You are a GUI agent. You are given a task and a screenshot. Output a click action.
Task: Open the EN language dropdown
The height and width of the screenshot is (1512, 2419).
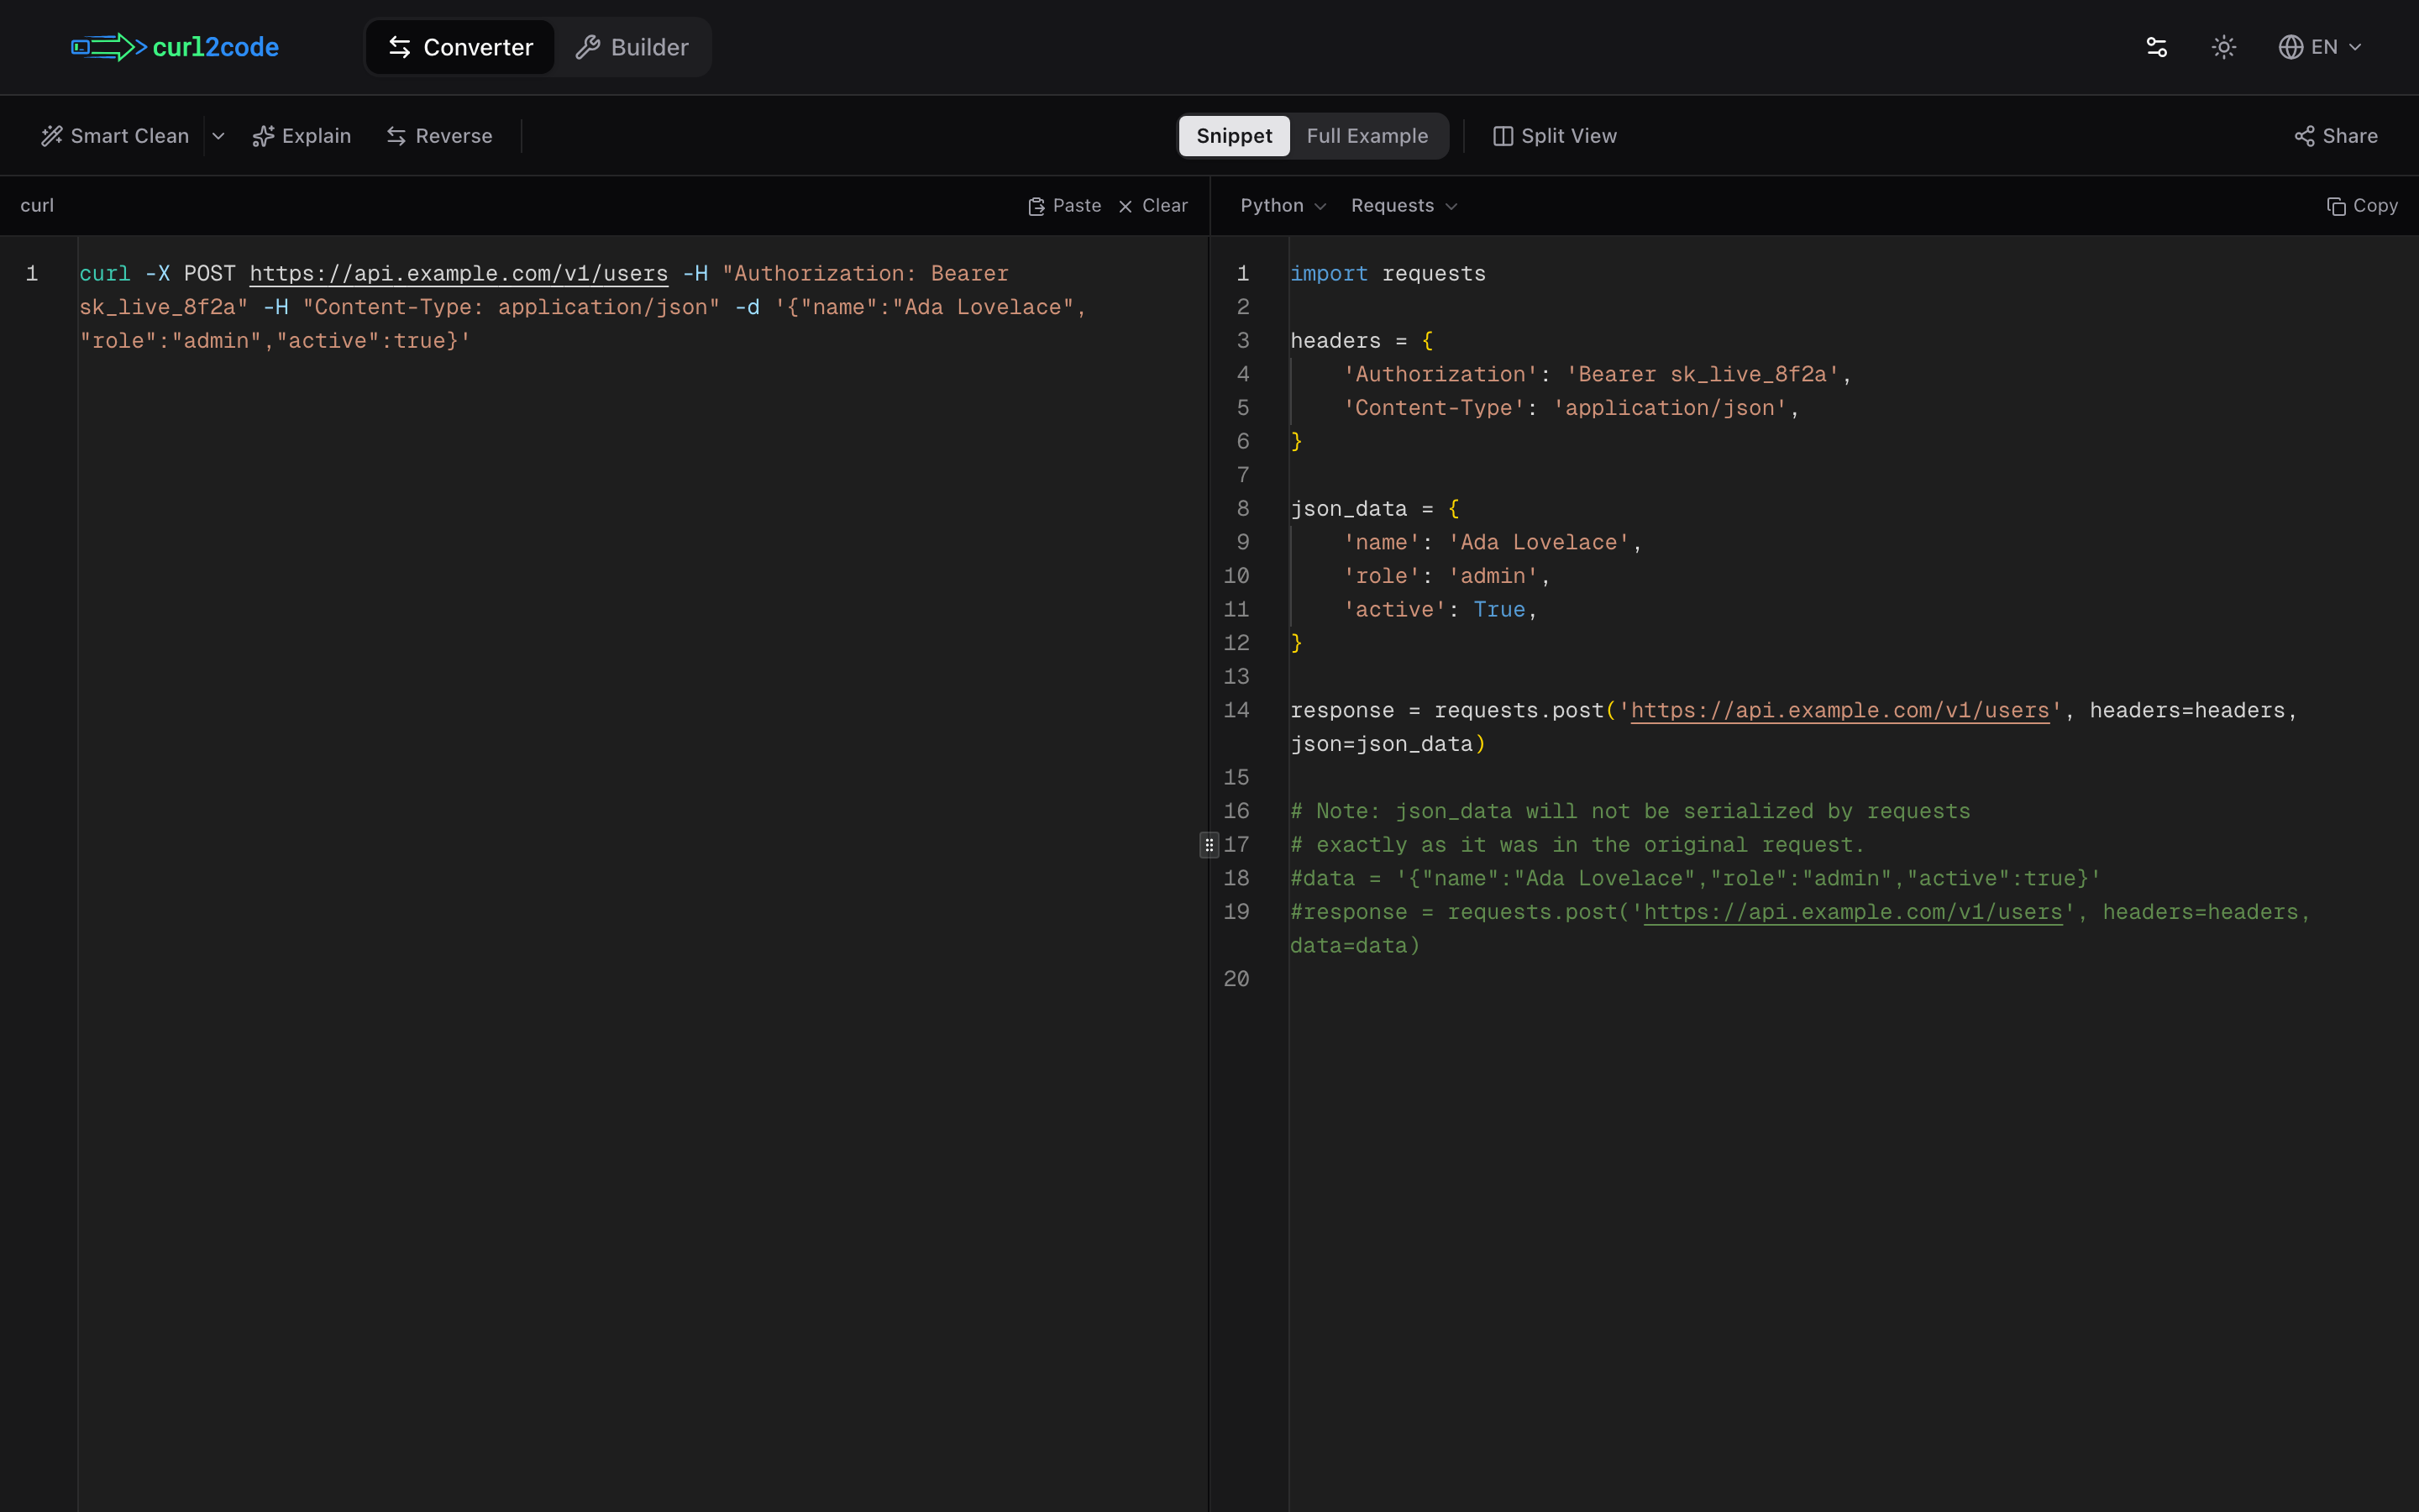[x=2319, y=47]
